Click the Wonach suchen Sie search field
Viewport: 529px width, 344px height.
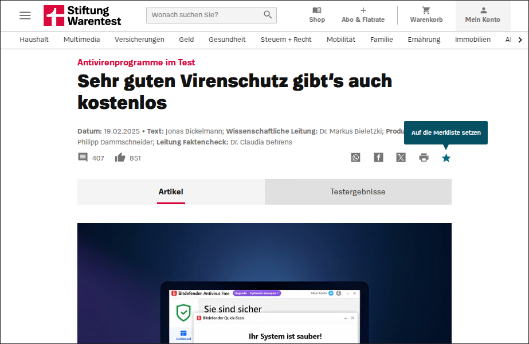[x=203, y=15]
